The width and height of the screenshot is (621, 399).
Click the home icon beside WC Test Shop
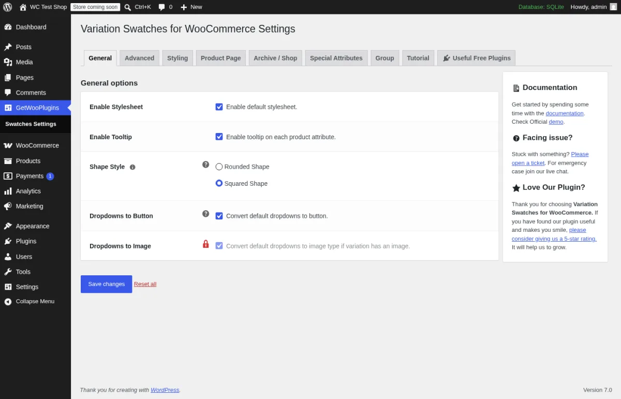coord(23,7)
